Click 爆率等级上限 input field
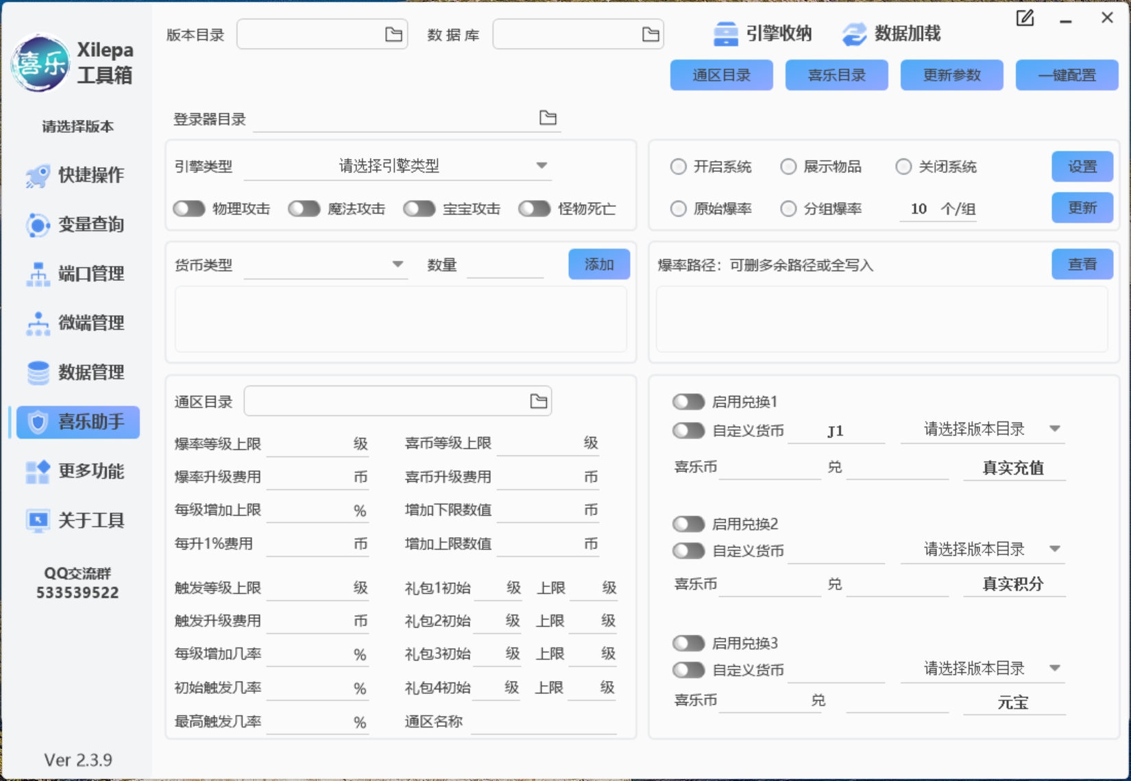Viewport: 1131px width, 781px height. tap(309, 444)
